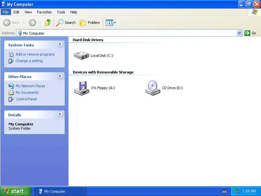Click the My Computer icon in address bar
The height and width of the screenshot is (196, 261).
(x=20, y=33)
